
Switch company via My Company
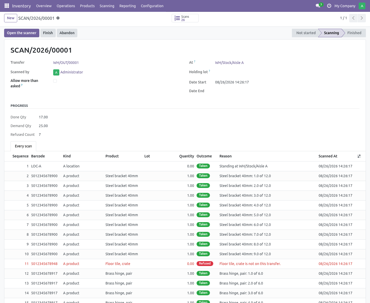(x=345, y=6)
